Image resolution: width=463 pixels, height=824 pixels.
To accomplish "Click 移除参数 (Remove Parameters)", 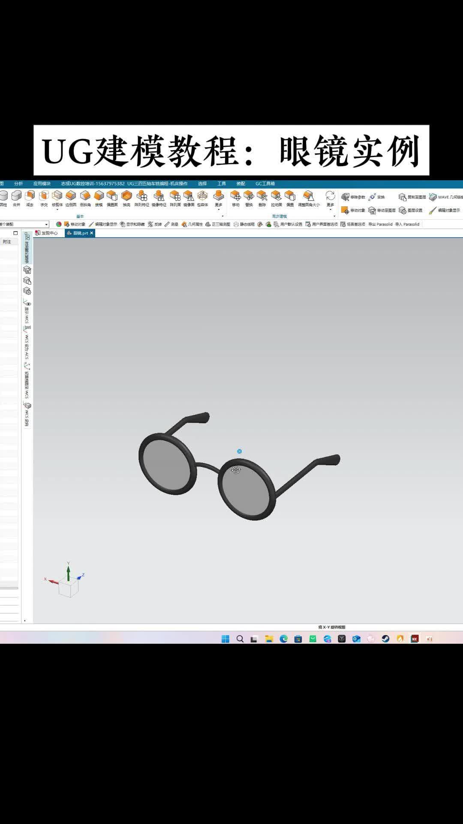I will pos(353,197).
